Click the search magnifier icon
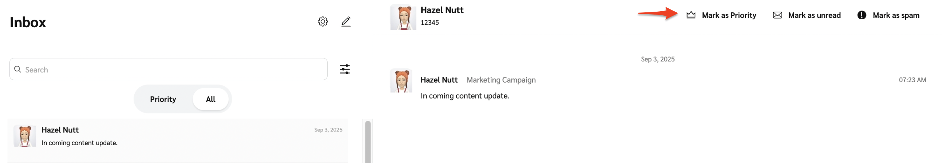This screenshot has width=942, height=163. point(17,69)
